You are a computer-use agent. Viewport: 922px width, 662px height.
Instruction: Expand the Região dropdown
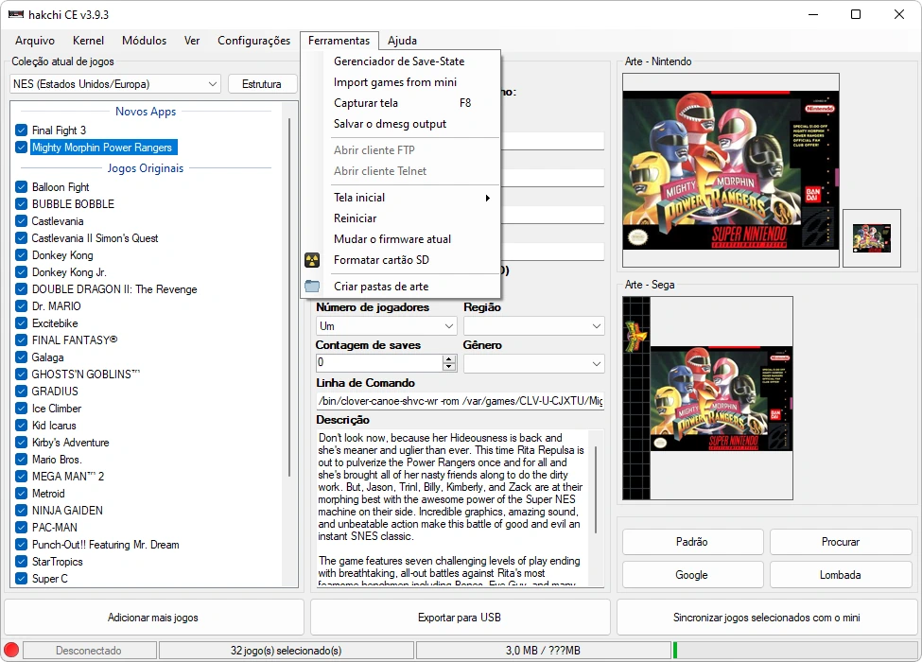coord(533,326)
